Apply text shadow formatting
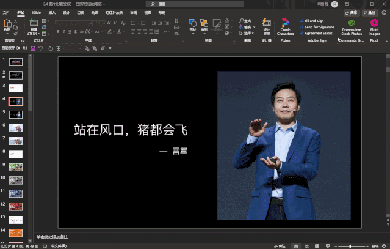The height and width of the screenshot is (249, 390). [75, 32]
